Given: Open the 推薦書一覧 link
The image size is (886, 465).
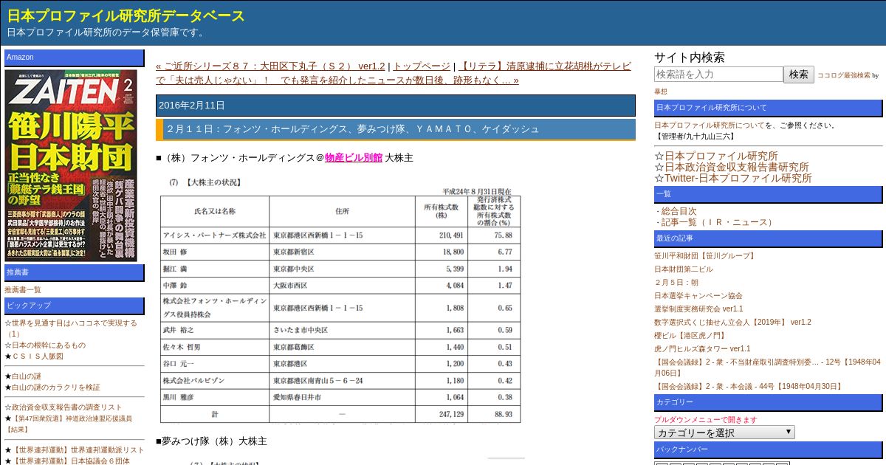Looking at the screenshot, I should 23,289.
